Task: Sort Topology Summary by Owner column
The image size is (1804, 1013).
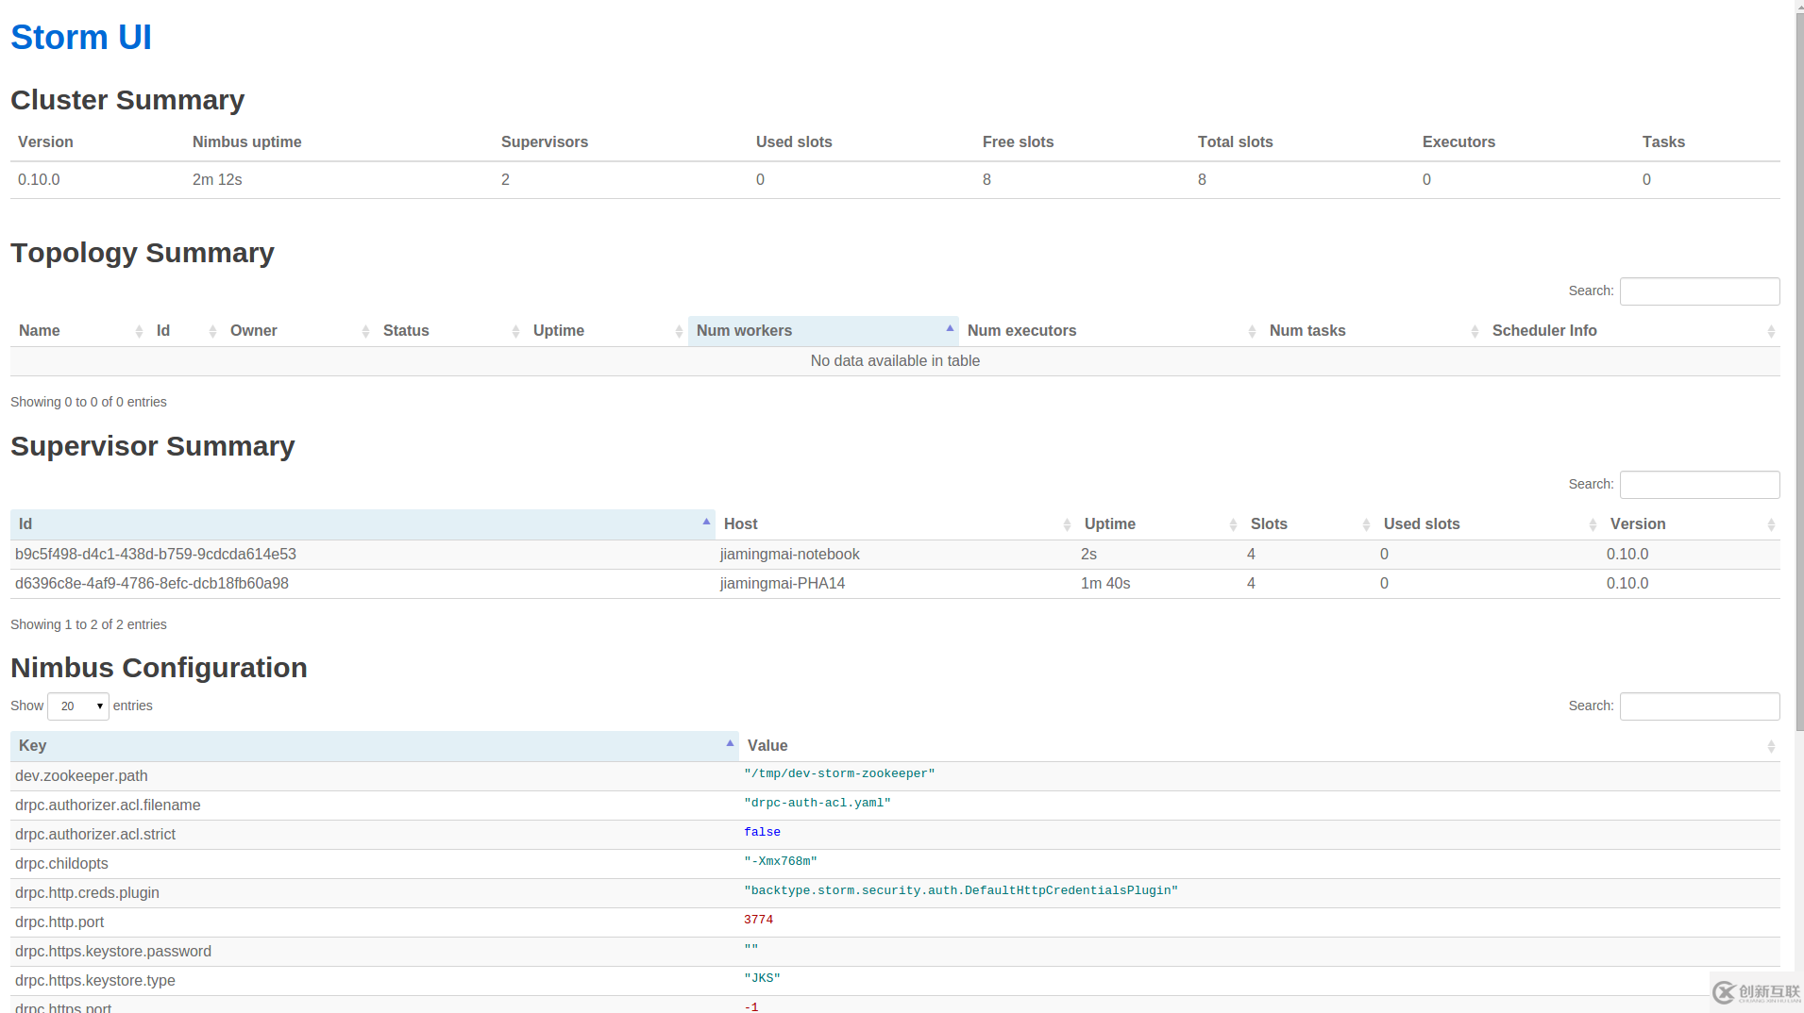Action: click(298, 331)
